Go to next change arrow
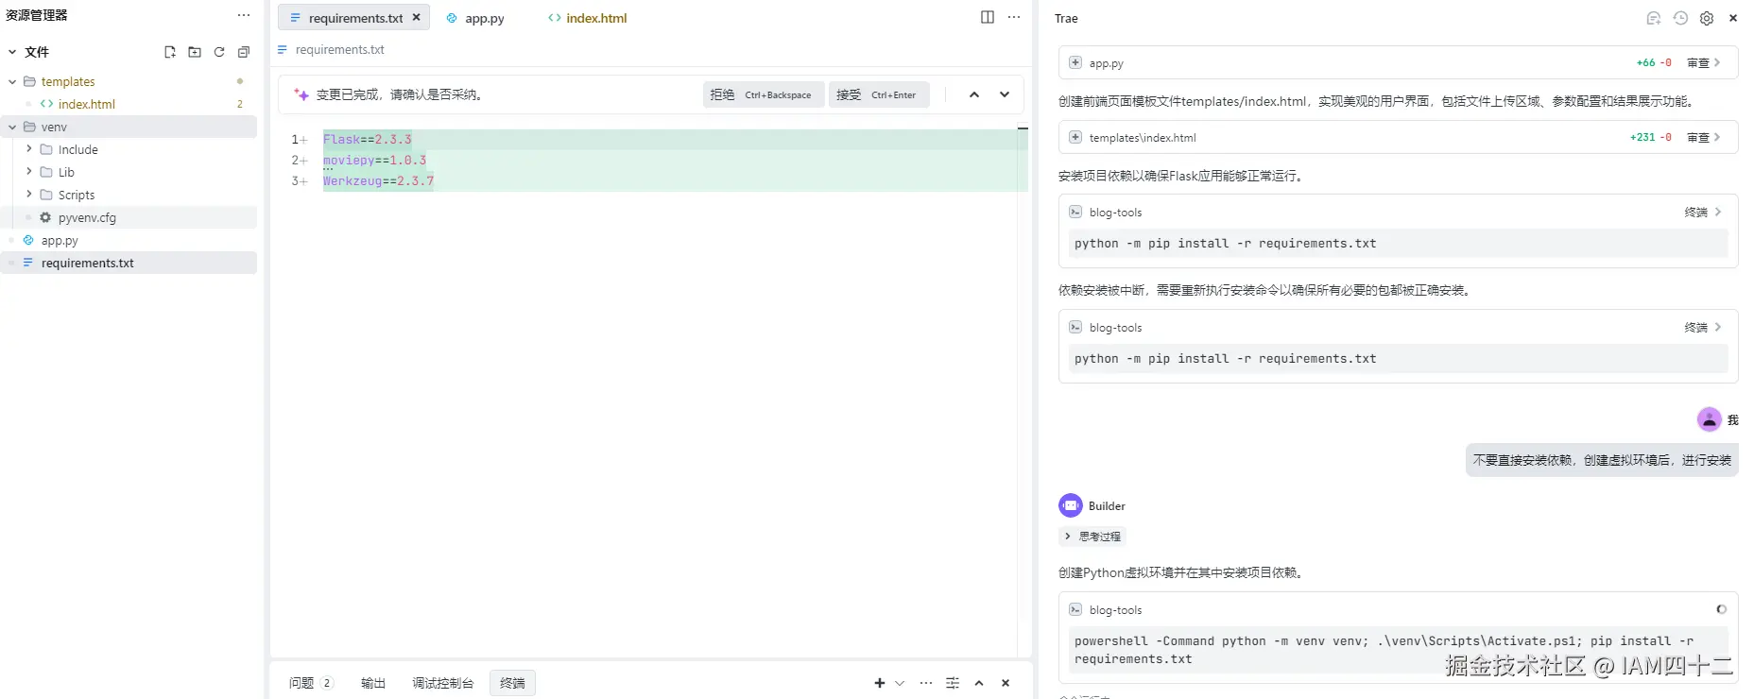The image size is (1754, 699). coord(1005,94)
